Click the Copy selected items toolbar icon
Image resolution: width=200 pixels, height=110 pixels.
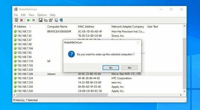click(46, 20)
